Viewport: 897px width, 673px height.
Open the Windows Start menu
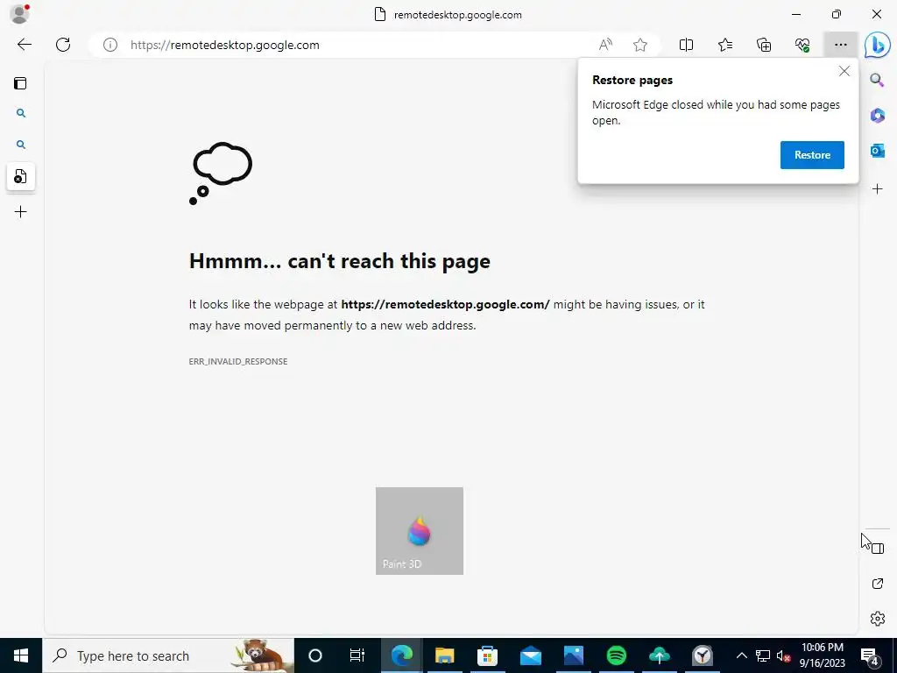point(21,655)
